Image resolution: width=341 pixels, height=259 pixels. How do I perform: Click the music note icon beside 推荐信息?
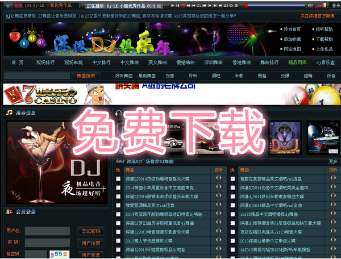(x=9, y=112)
